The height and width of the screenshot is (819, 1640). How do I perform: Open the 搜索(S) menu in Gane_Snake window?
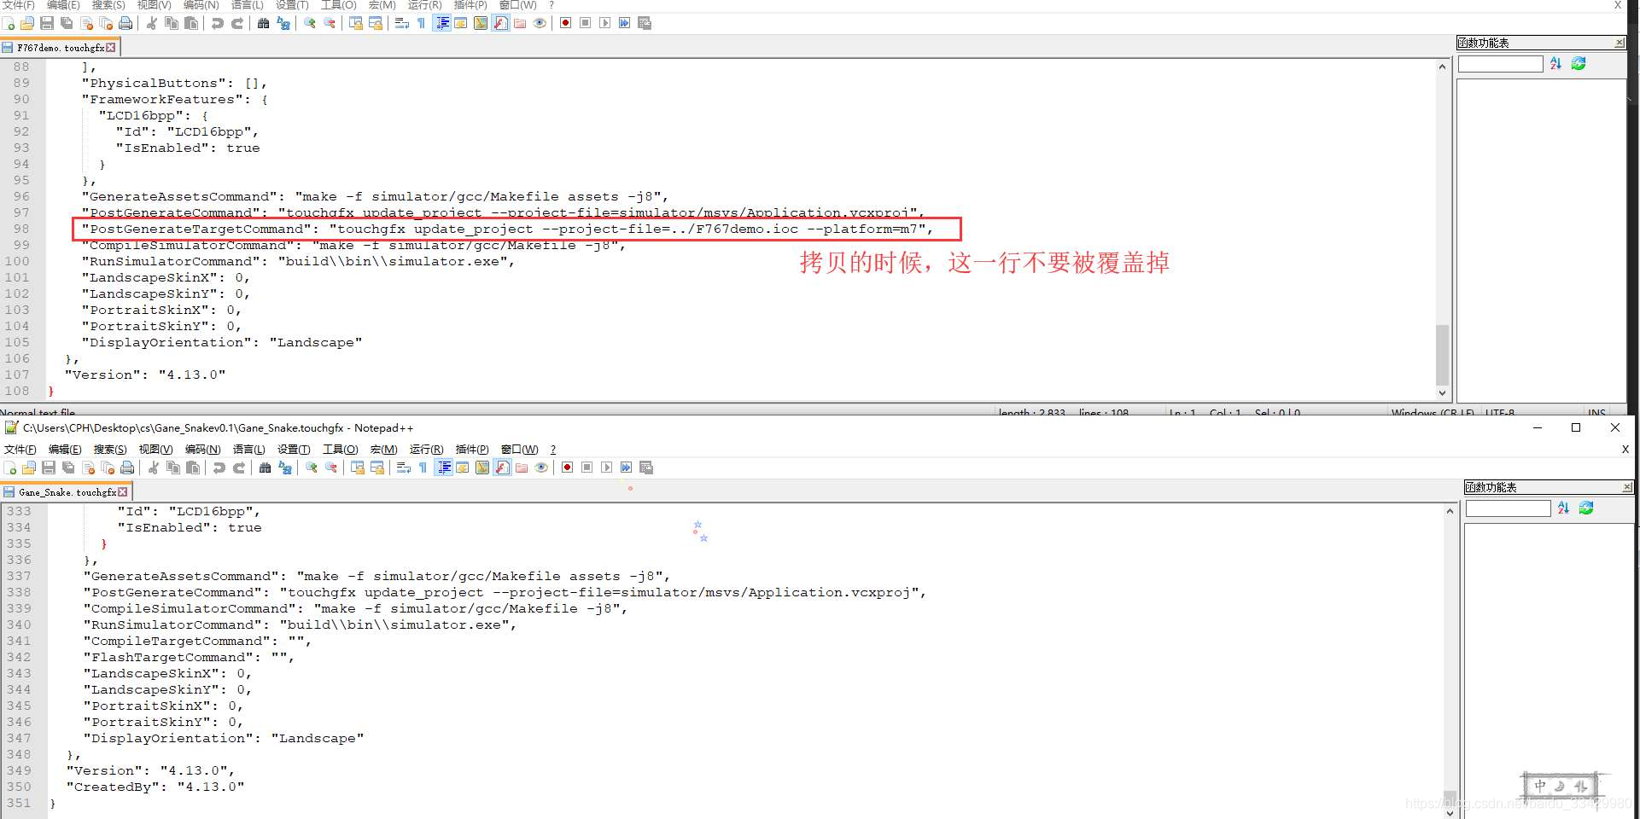(x=110, y=450)
